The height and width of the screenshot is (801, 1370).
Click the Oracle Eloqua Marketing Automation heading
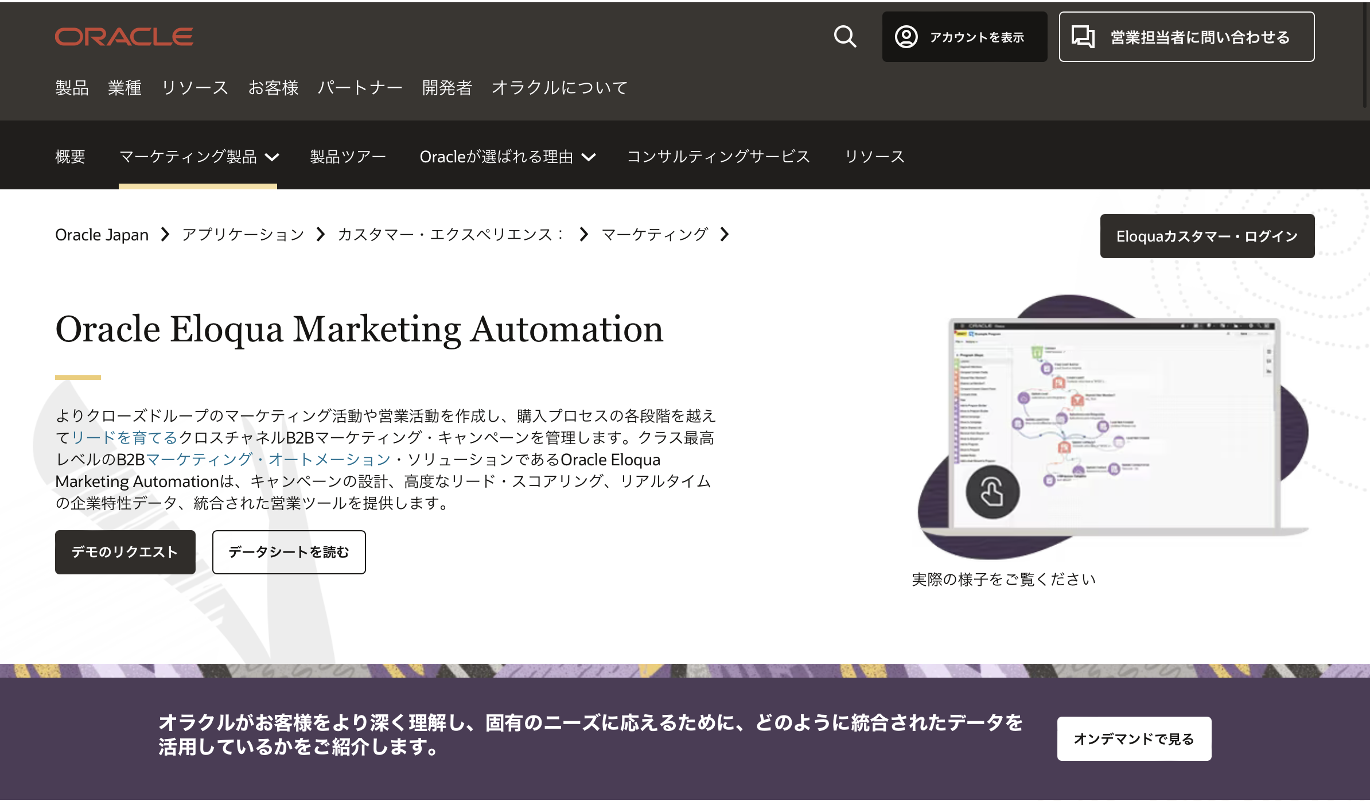coord(359,329)
